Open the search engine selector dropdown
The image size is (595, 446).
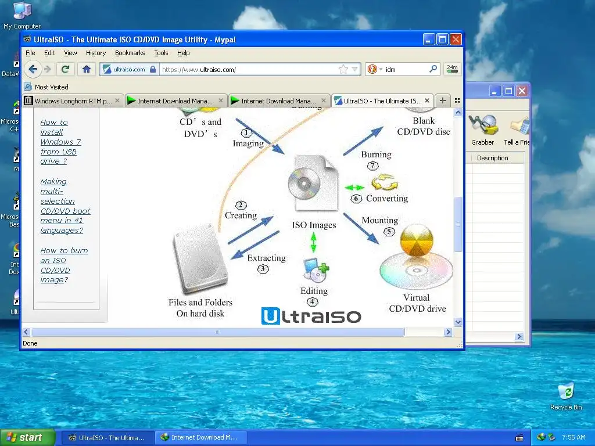tap(375, 70)
